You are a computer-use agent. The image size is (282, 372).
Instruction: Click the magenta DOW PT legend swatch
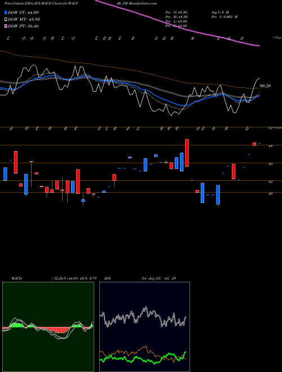tap(6, 26)
